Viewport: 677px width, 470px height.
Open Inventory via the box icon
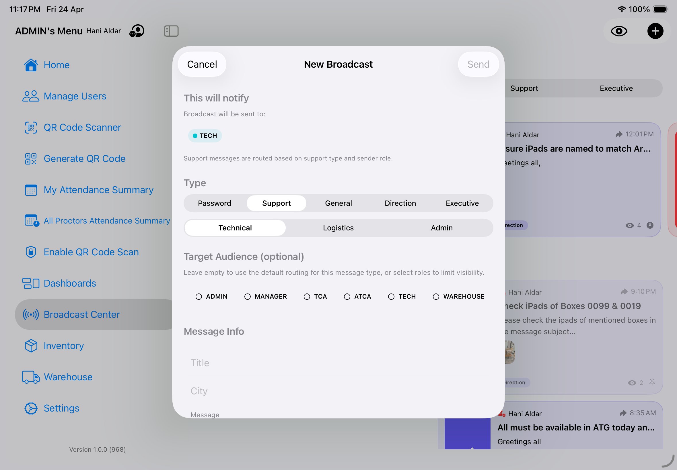(x=31, y=346)
